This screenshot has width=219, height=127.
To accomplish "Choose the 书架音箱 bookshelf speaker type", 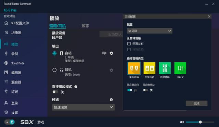I will coord(150,68).
